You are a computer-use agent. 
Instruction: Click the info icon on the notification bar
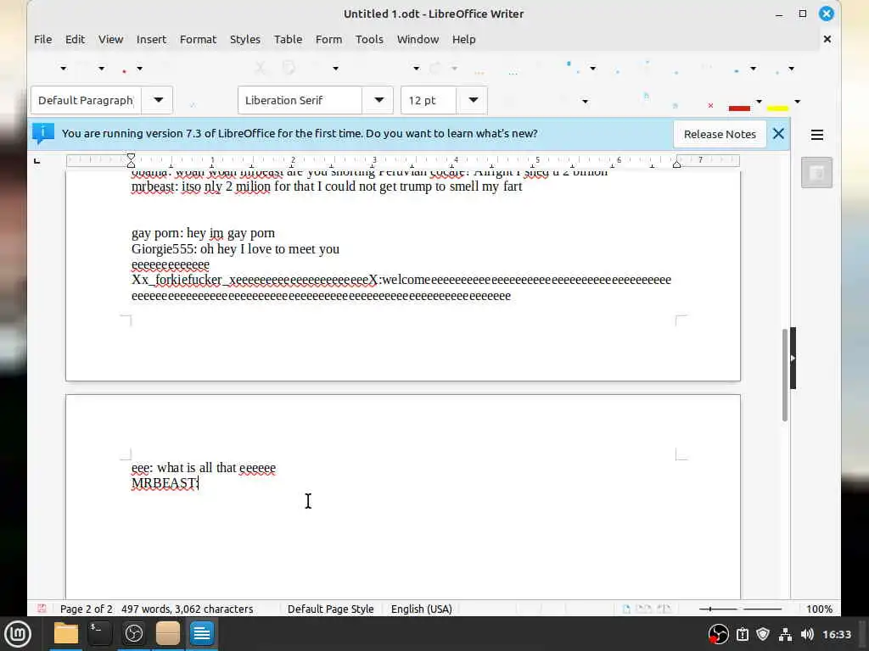click(x=42, y=133)
